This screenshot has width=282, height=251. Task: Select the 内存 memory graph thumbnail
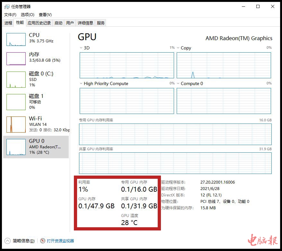tap(16, 59)
